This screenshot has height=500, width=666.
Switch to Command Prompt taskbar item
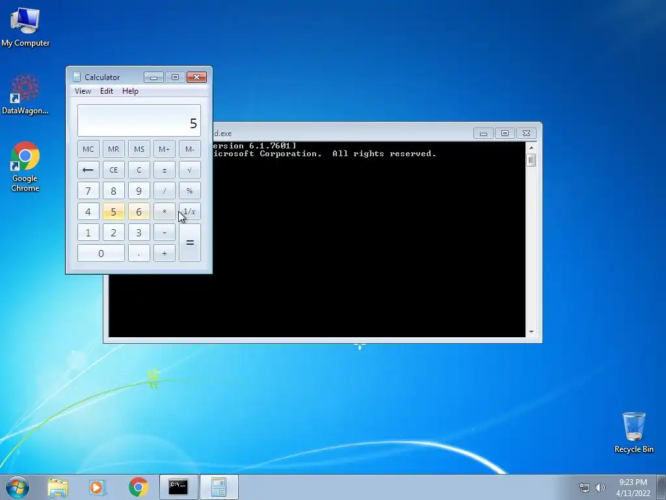(178, 487)
